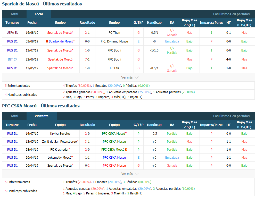Click PFC CSKA Moscú in the 12/05/19 Zenit row
The height and width of the screenshot is (197, 256).
[114, 142]
